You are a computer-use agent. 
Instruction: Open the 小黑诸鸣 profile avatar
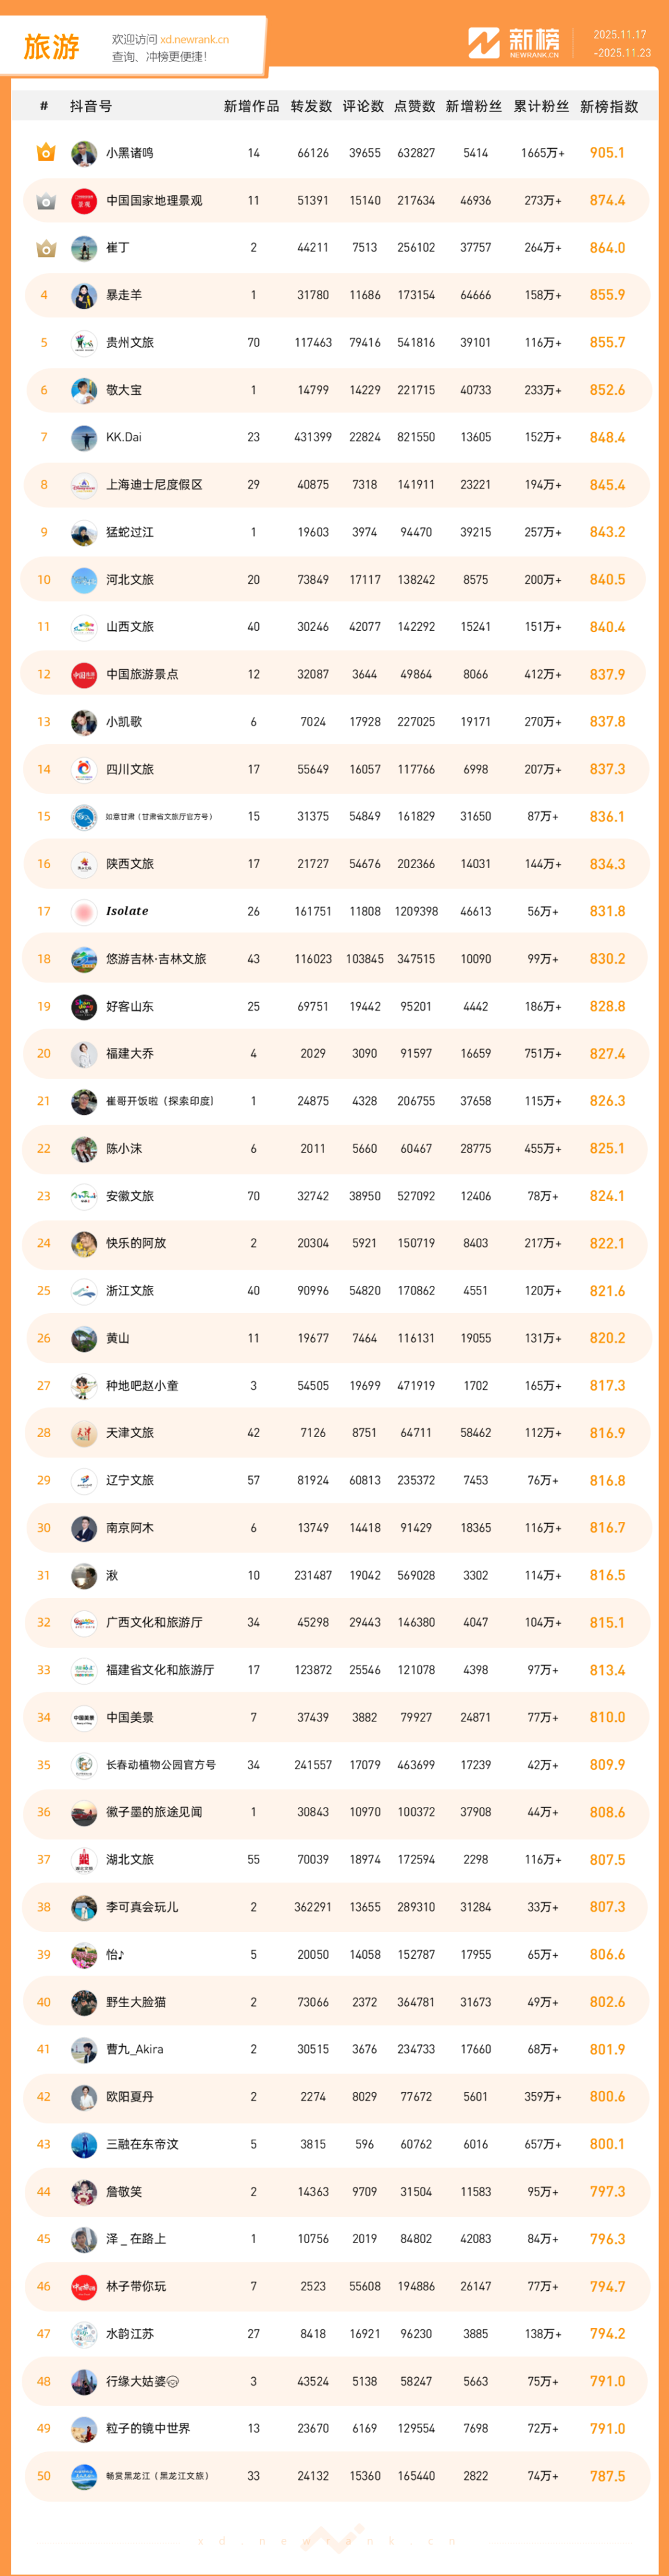tap(84, 153)
